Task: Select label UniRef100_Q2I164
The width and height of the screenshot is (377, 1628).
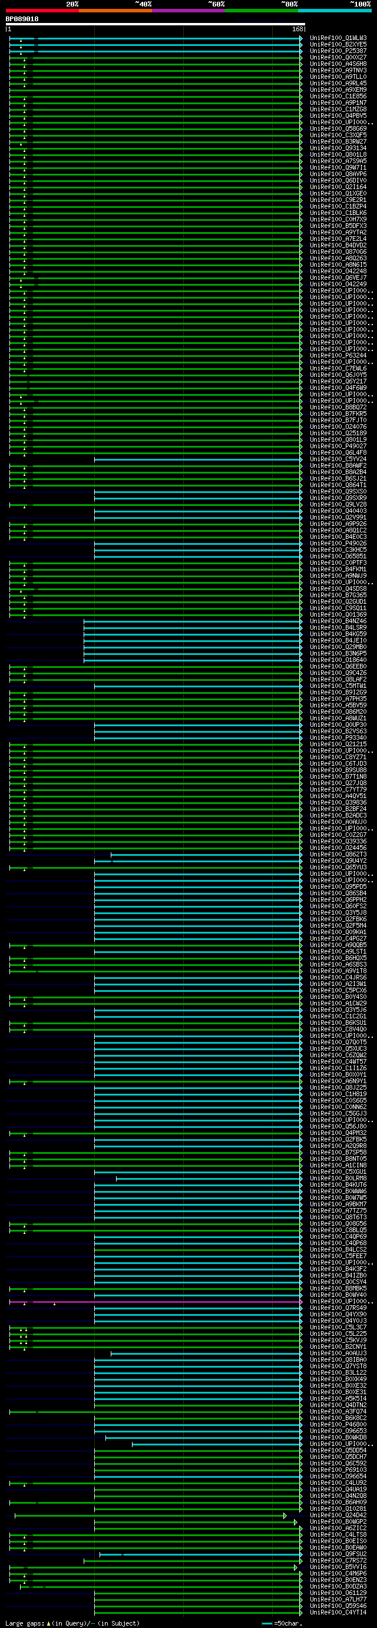Action: pos(338,187)
